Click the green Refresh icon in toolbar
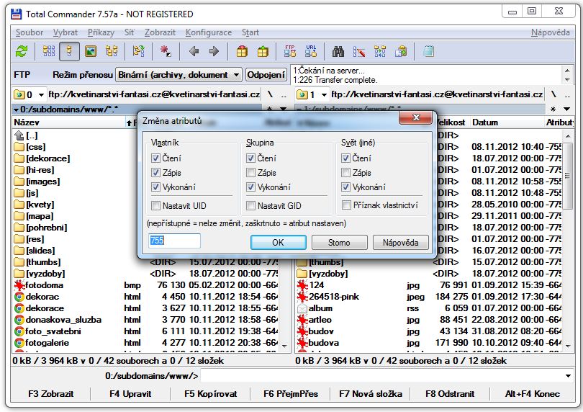 coord(22,51)
